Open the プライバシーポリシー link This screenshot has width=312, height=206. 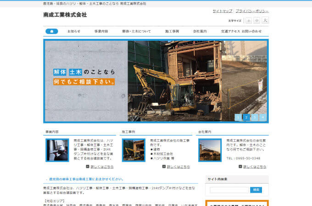pos(252,11)
